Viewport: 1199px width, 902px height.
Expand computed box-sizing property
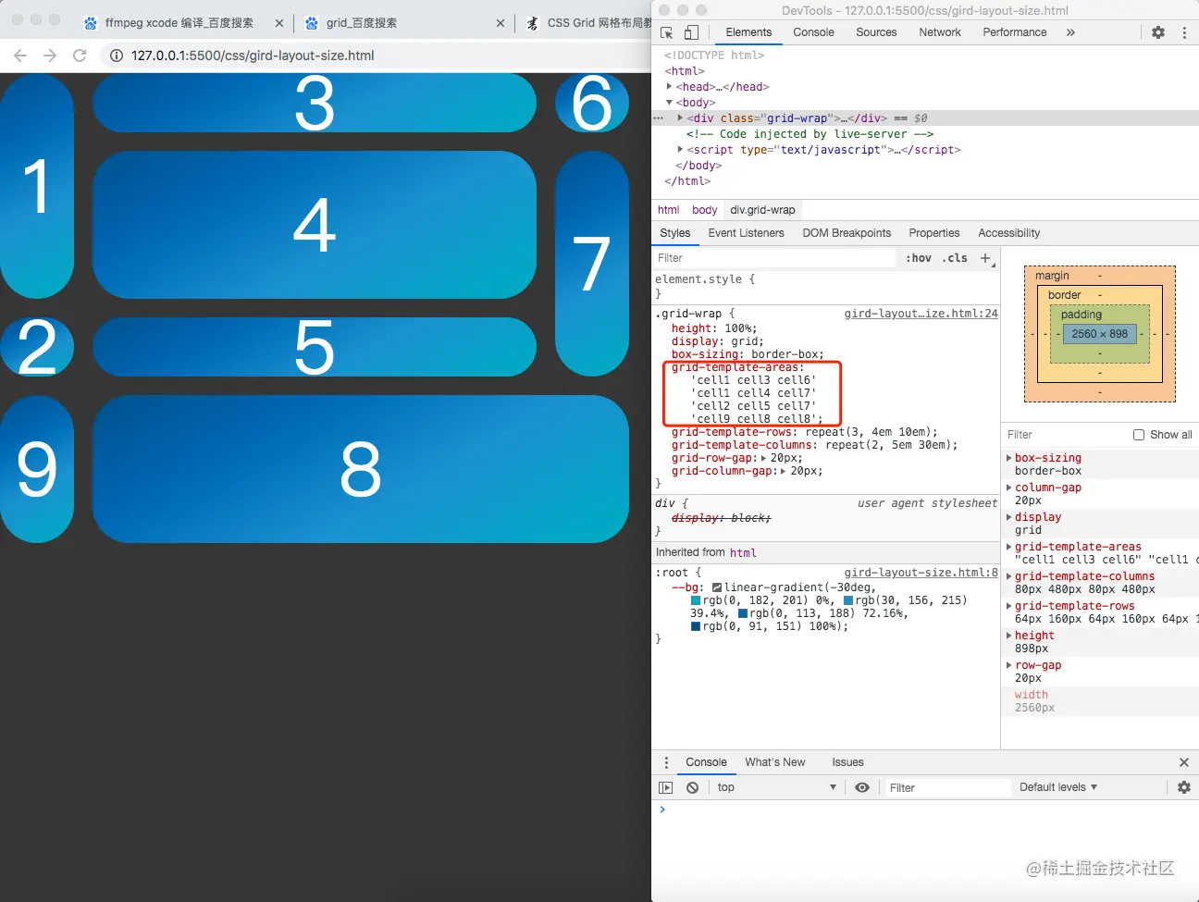pos(1008,458)
